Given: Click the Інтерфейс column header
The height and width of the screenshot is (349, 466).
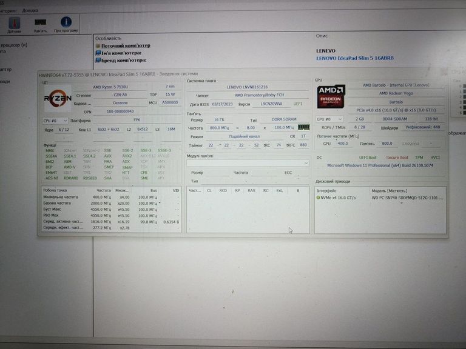Looking at the screenshot, I should coord(326,191).
